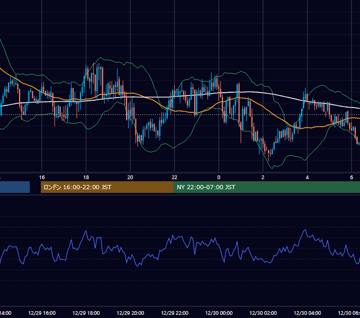Select the ロンドン 16:00-22:00 JST session bar
Viewport: 360px width, 318px height.
pos(107,187)
